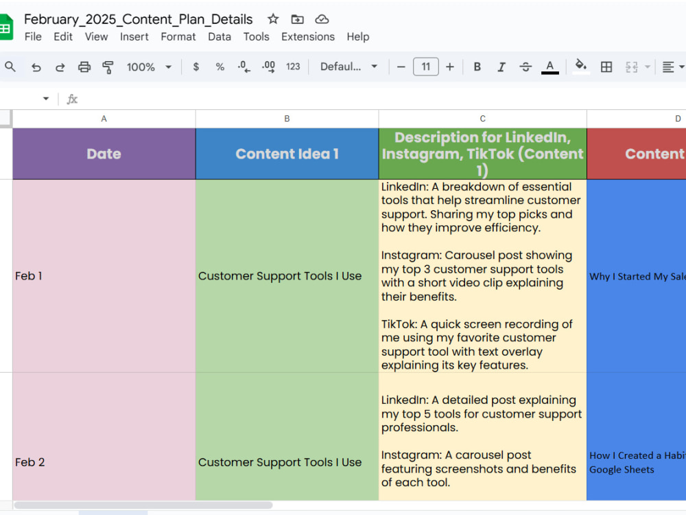The height and width of the screenshot is (515, 686).
Task: Expand the merge cells dropdown arrow
Action: tap(648, 67)
